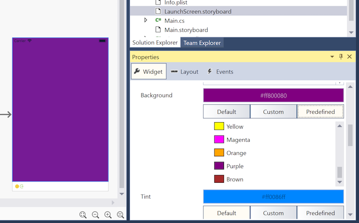Pick the Magenta predefined color swatch
Image resolution: width=359 pixels, height=223 pixels.
pyautogui.click(x=219, y=139)
